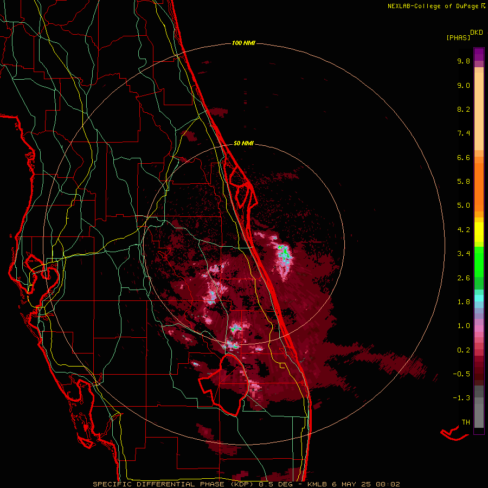
Task: Click the 0.2 scale value
Action: pyautogui.click(x=464, y=350)
